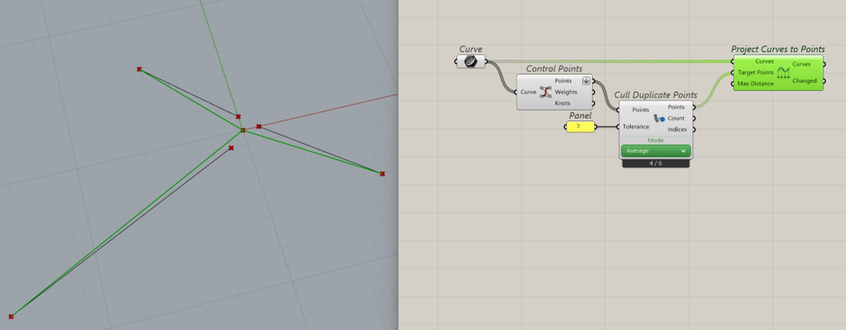Click the Tolerance input of Cull Duplicate Points

tap(635, 128)
